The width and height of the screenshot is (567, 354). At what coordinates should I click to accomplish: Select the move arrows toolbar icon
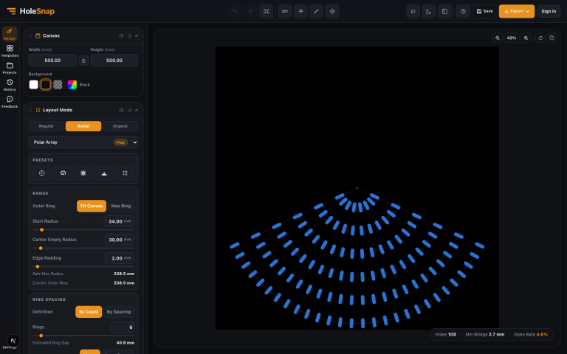(x=300, y=11)
